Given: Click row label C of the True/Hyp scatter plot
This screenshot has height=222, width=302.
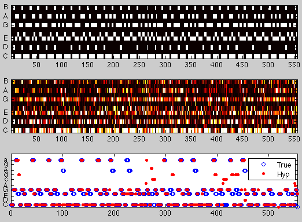Looking at the screenshot, I should pyautogui.click(x=5, y=205).
